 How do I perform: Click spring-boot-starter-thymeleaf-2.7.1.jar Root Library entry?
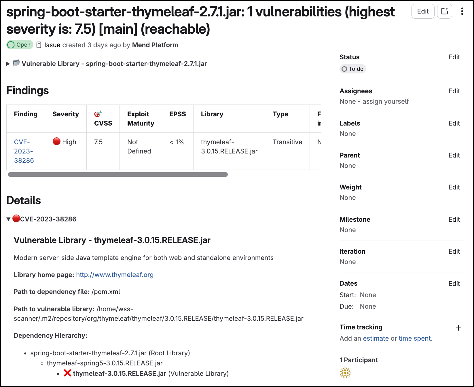pyautogui.click(x=110, y=353)
